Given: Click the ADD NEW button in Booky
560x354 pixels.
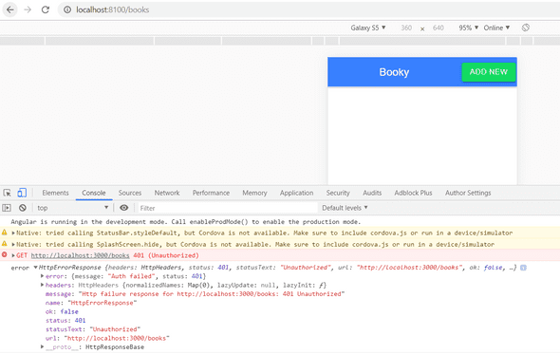Looking at the screenshot, I should (x=488, y=72).
